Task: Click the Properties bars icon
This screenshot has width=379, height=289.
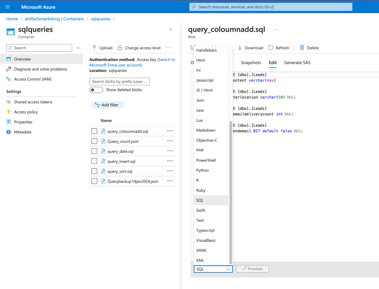Action: coord(9,122)
